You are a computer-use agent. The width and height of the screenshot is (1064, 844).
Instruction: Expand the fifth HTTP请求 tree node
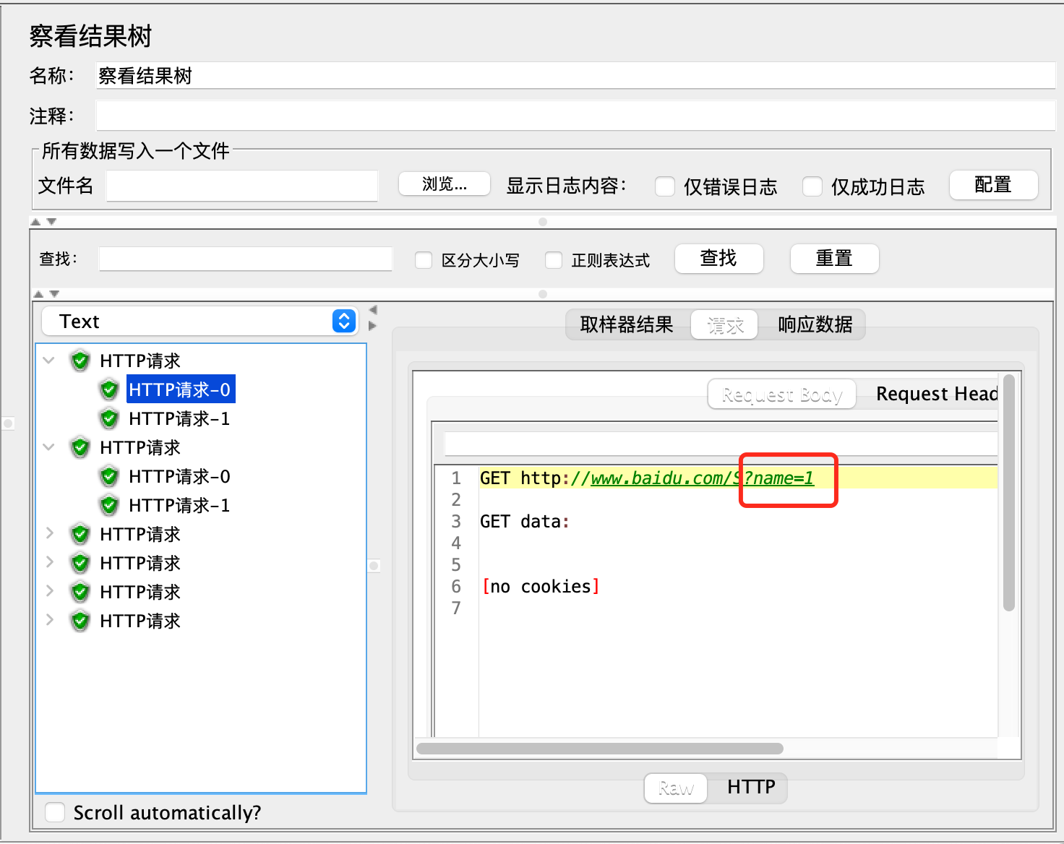click(49, 591)
